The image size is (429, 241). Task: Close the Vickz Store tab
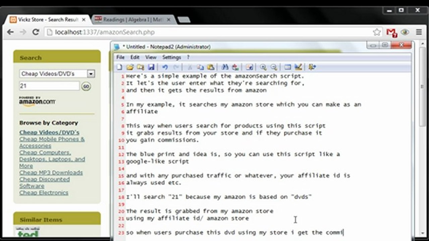84,20
